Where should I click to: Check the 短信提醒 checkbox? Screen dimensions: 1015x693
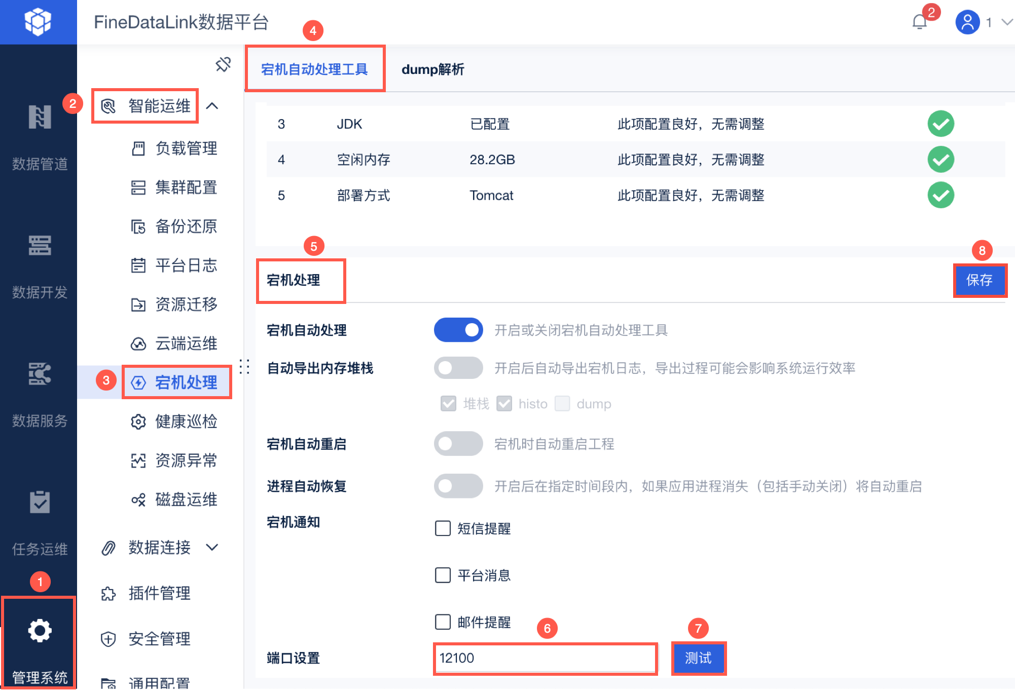point(443,528)
